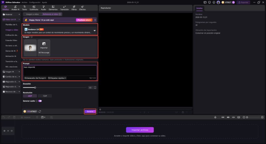Screen dimensions: 266x144
Task: Open the Efectos panel
Action: (82, 8)
